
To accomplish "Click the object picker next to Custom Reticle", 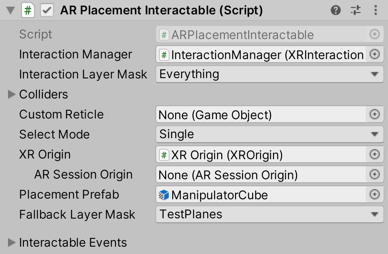I will pos(375,114).
